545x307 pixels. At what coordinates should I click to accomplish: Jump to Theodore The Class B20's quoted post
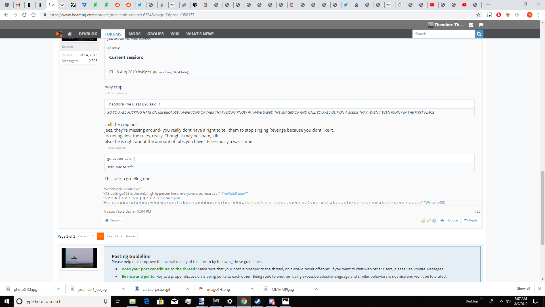(159, 104)
